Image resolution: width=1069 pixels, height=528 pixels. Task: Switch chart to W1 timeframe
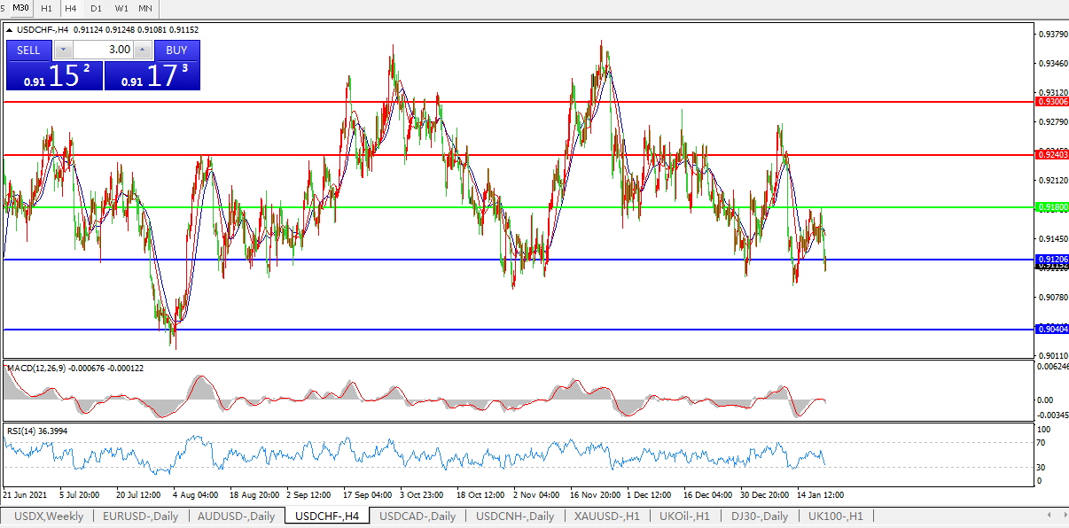pyautogui.click(x=121, y=8)
